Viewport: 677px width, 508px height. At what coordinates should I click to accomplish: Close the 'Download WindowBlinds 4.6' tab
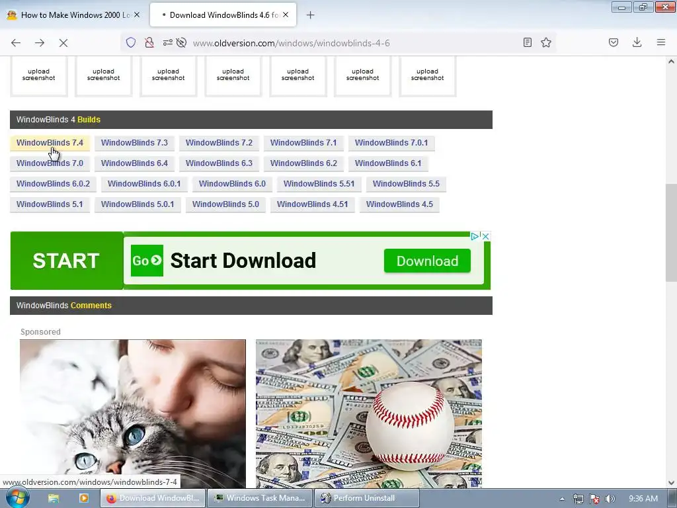tap(286, 15)
